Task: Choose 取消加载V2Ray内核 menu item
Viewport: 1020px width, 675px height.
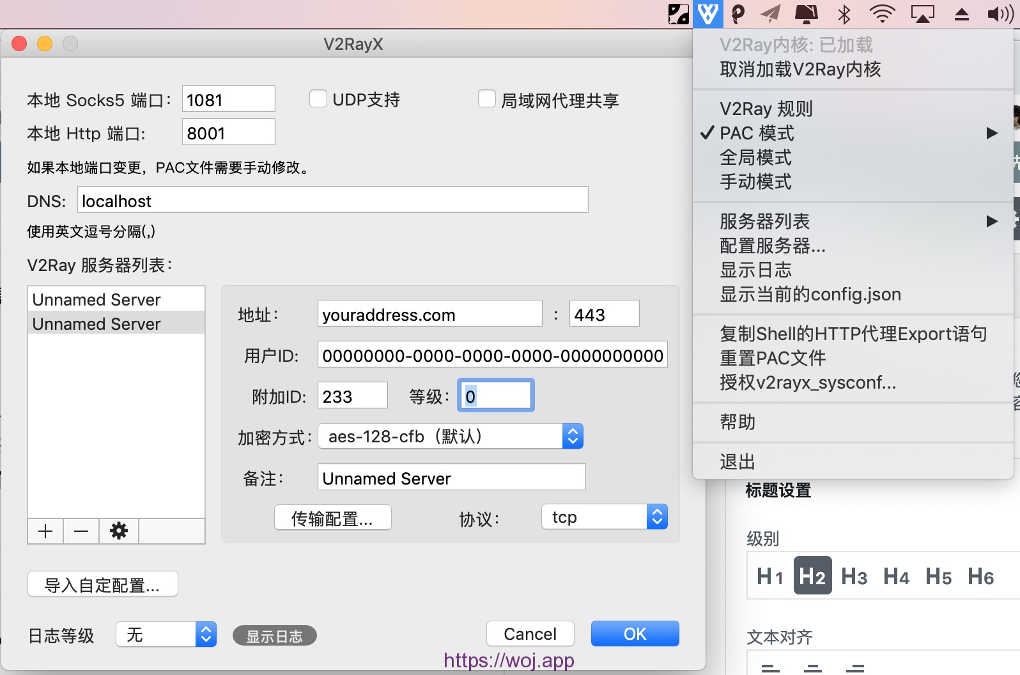Action: click(x=853, y=69)
